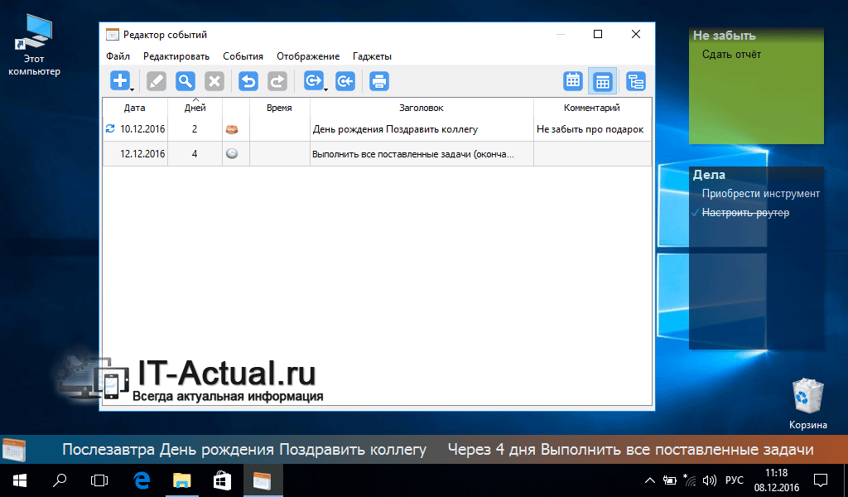The height and width of the screenshot is (497, 848).
Task: Open Microsoft Edge from the taskbar
Action: click(141, 480)
